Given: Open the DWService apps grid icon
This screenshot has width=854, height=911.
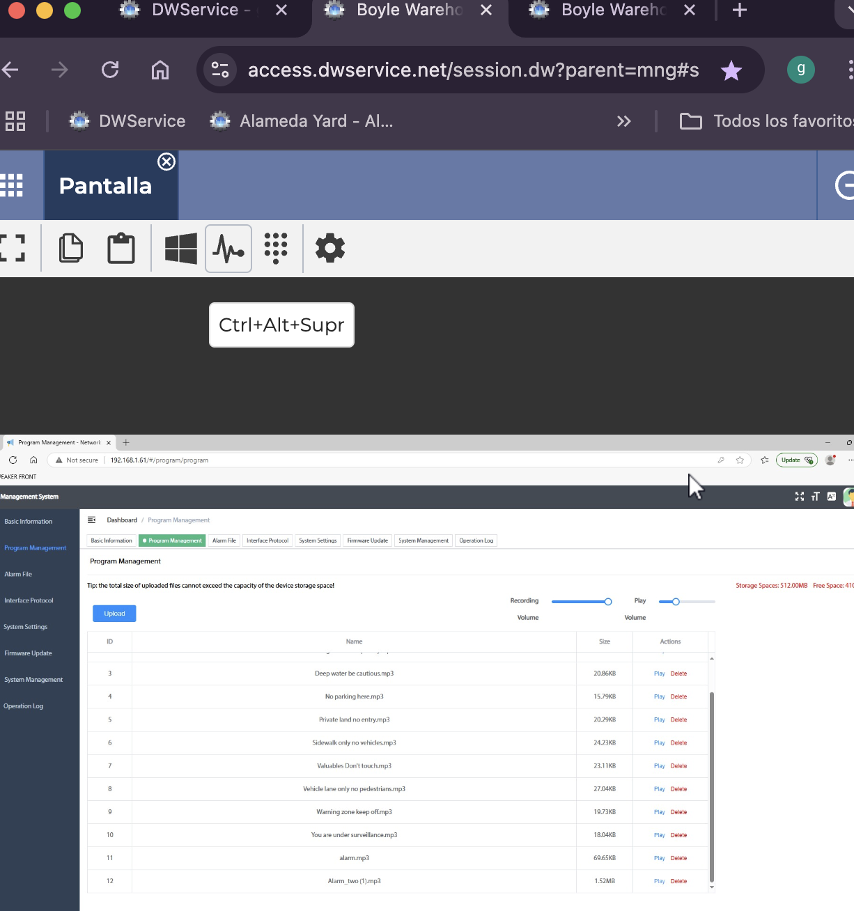Looking at the screenshot, I should tap(11, 185).
